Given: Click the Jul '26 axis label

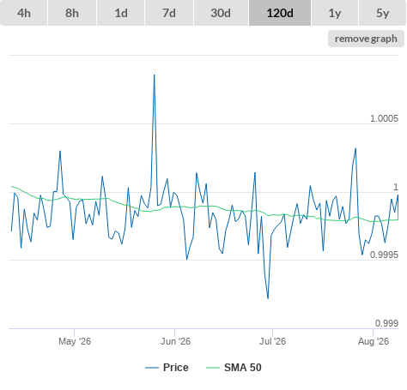Looking at the screenshot, I should (272, 341).
